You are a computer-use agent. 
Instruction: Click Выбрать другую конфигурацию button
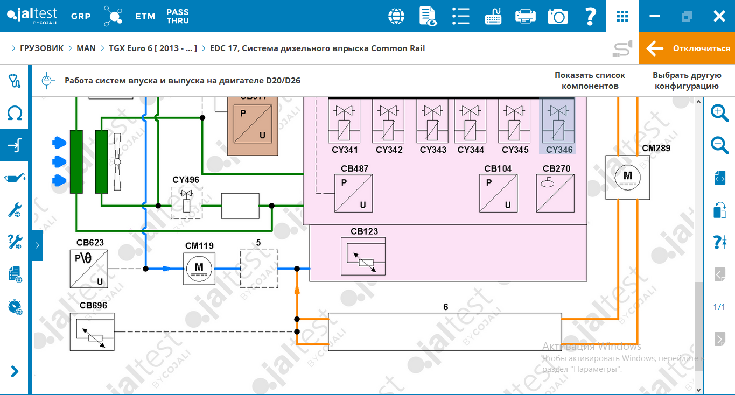click(x=687, y=81)
